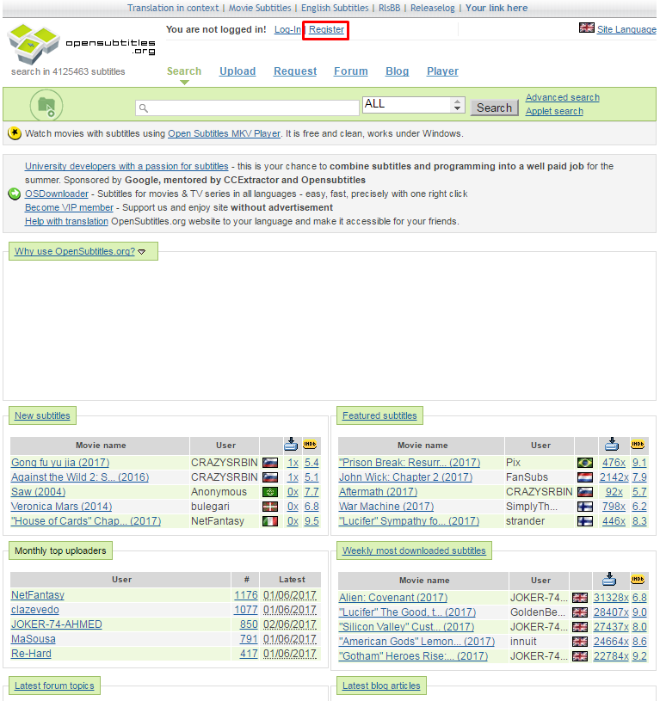The image size is (660, 701).
Task: Click download icon in Weekly most downloaded header
Action: 609,580
